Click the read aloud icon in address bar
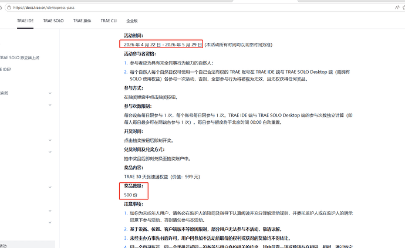 (x=397, y=8)
